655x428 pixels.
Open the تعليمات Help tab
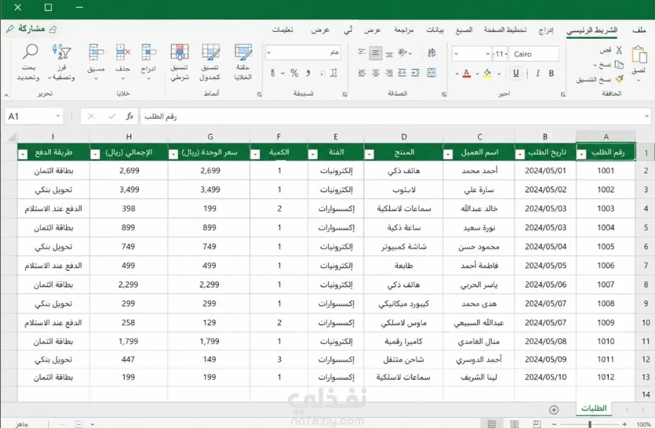pyautogui.click(x=283, y=30)
